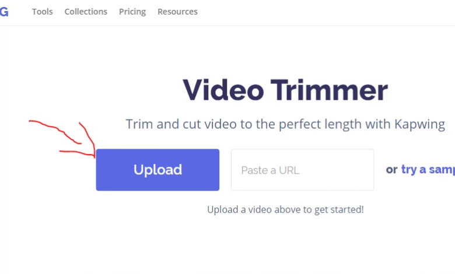Viewport: 455px width, 274px height.
Task: Go to the Pricing page
Action: (132, 12)
